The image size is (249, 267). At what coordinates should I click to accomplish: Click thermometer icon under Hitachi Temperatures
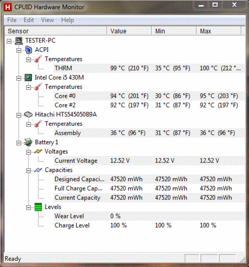coord(38,124)
